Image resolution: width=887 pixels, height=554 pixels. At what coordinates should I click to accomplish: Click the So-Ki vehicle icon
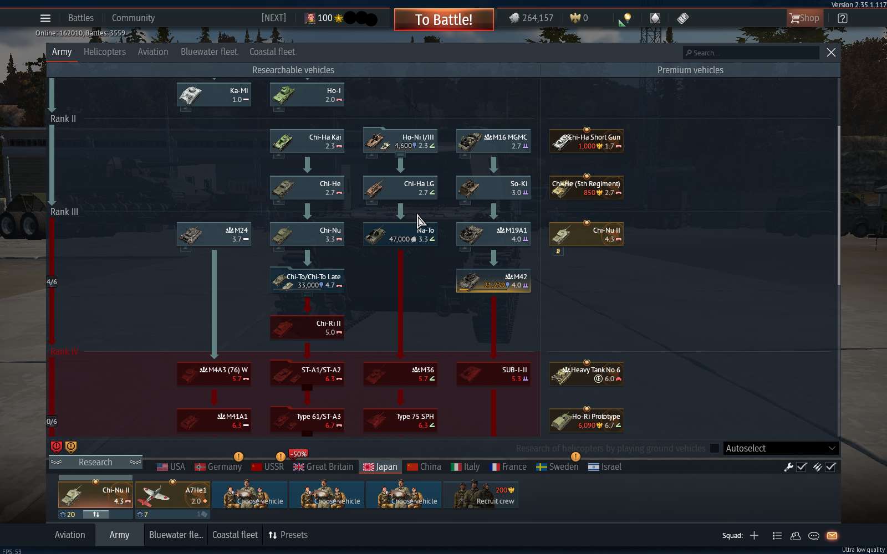point(470,188)
